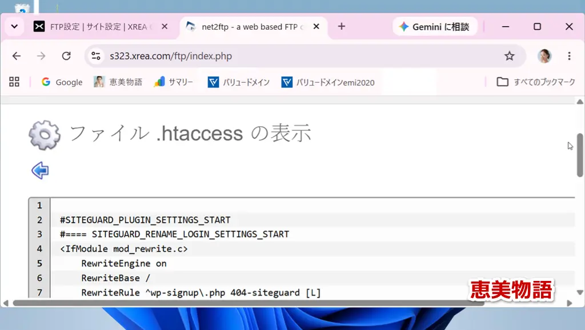Click the scroll up arrow

[580, 102]
